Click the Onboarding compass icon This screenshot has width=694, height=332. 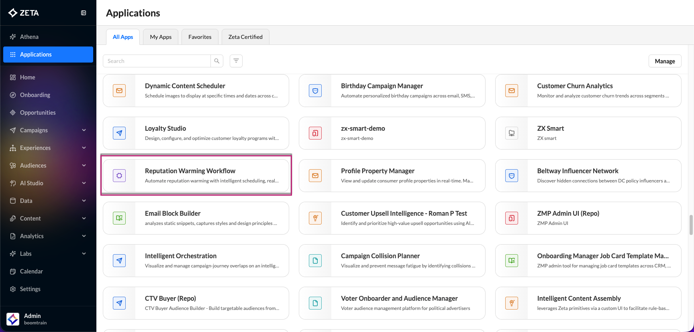[13, 95]
